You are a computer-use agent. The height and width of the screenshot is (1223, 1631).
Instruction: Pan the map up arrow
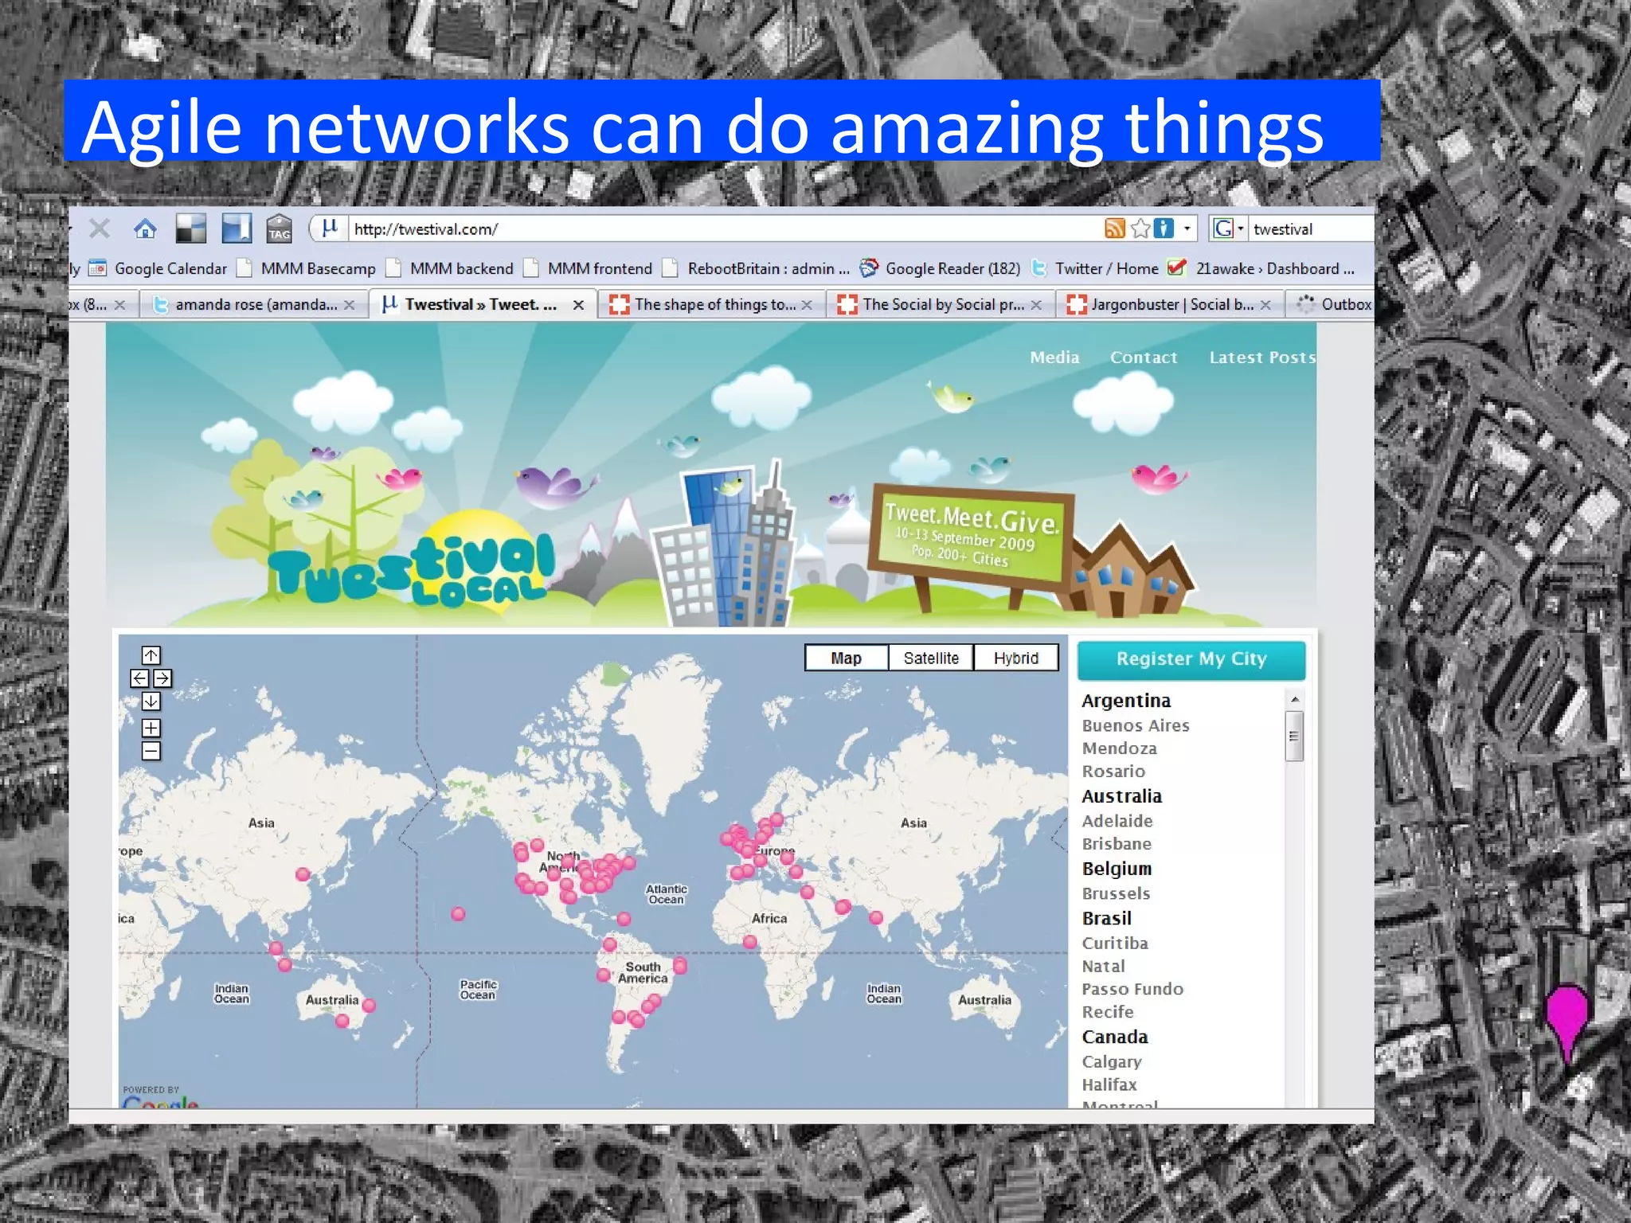151,655
